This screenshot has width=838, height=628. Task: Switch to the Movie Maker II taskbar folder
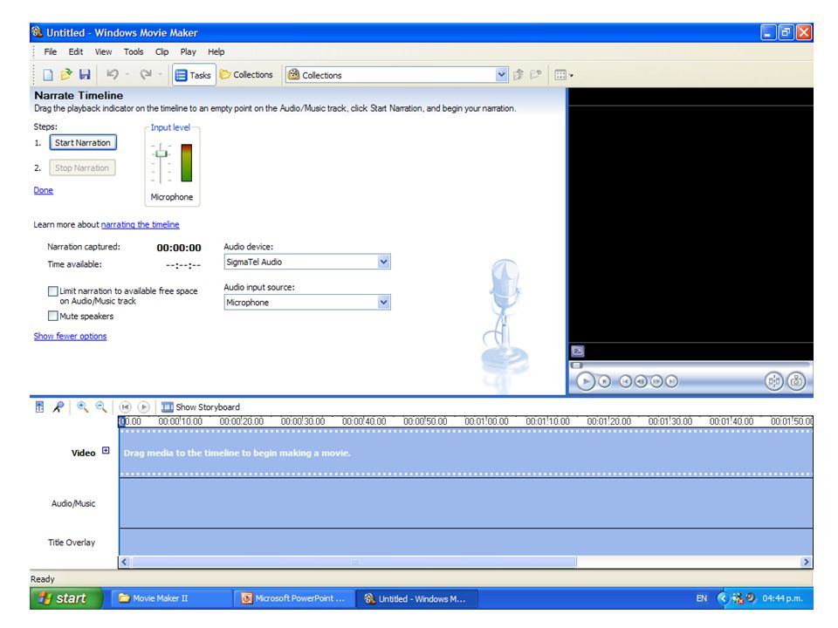tap(171, 598)
